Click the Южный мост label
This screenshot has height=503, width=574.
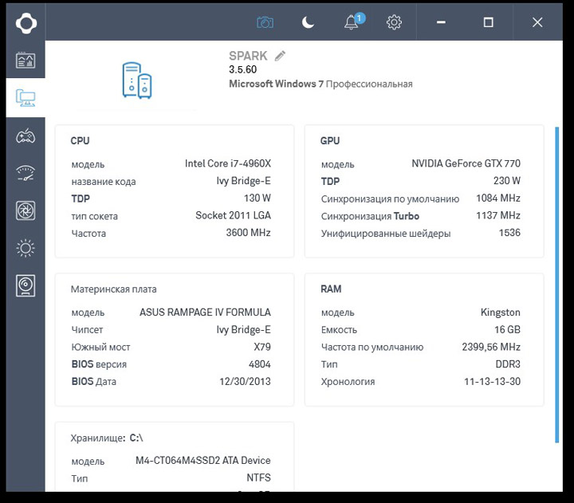pos(100,347)
